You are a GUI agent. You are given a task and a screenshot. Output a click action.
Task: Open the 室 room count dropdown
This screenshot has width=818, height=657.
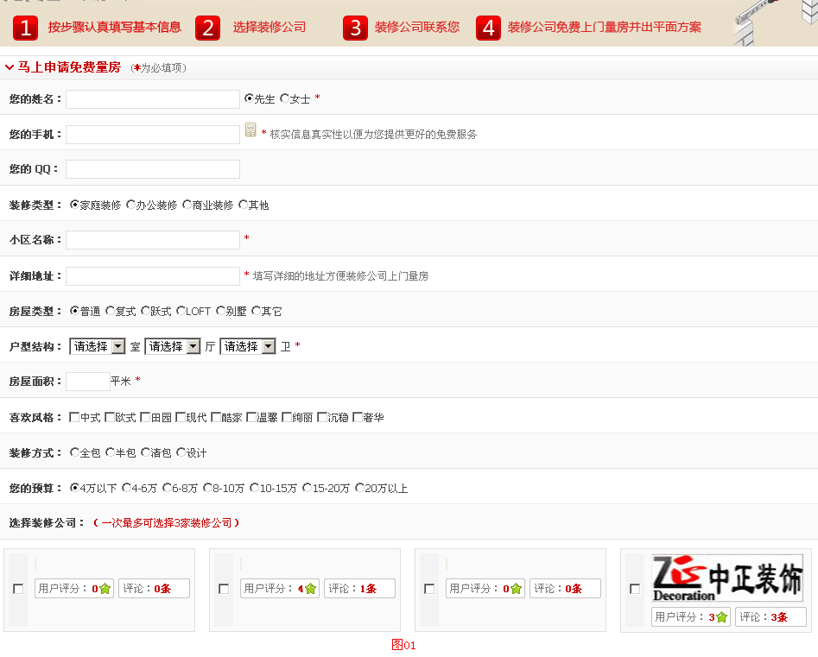click(x=96, y=345)
